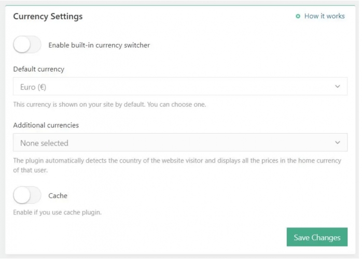Image resolution: width=362 pixels, height=259 pixels.
Task: Click the chevron arrow in Default currency field
Action: (338, 87)
